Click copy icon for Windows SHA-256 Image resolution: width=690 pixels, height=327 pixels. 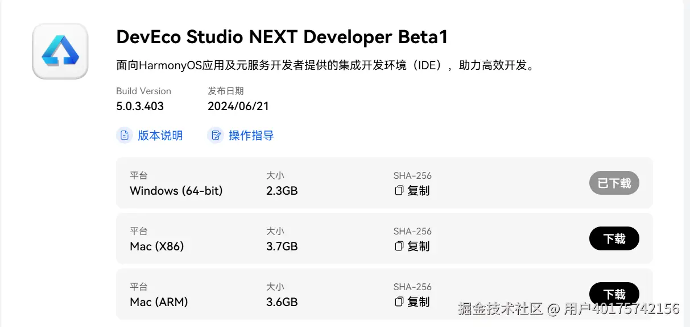click(x=399, y=191)
